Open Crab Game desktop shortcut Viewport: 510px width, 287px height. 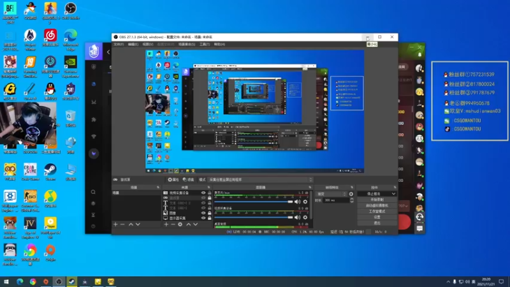tap(30, 172)
